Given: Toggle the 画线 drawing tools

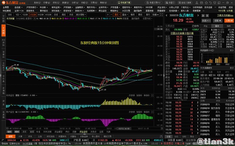Looking at the screenshot, I should tap(140, 14).
